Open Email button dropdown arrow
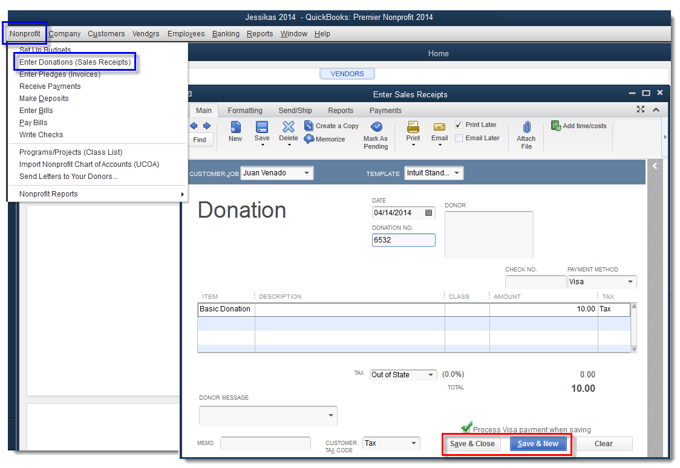The image size is (680, 468). (440, 145)
